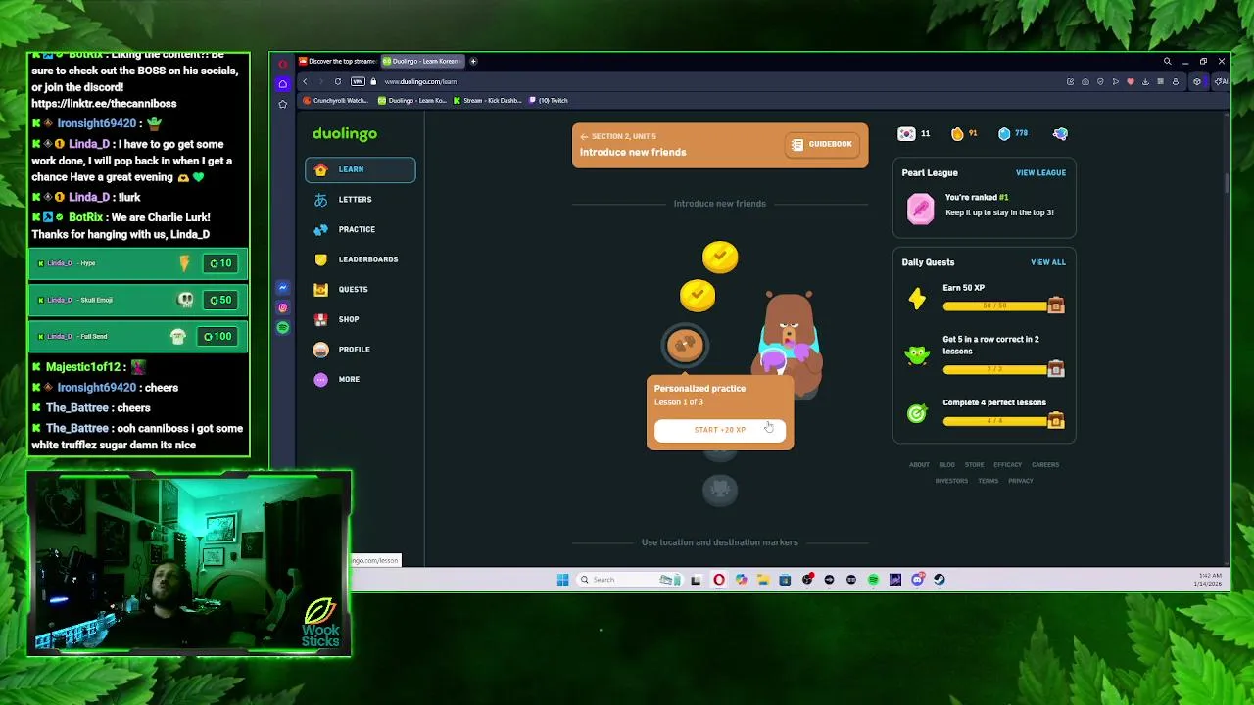Open View League link
This screenshot has width=1254, height=705.
[1040, 172]
